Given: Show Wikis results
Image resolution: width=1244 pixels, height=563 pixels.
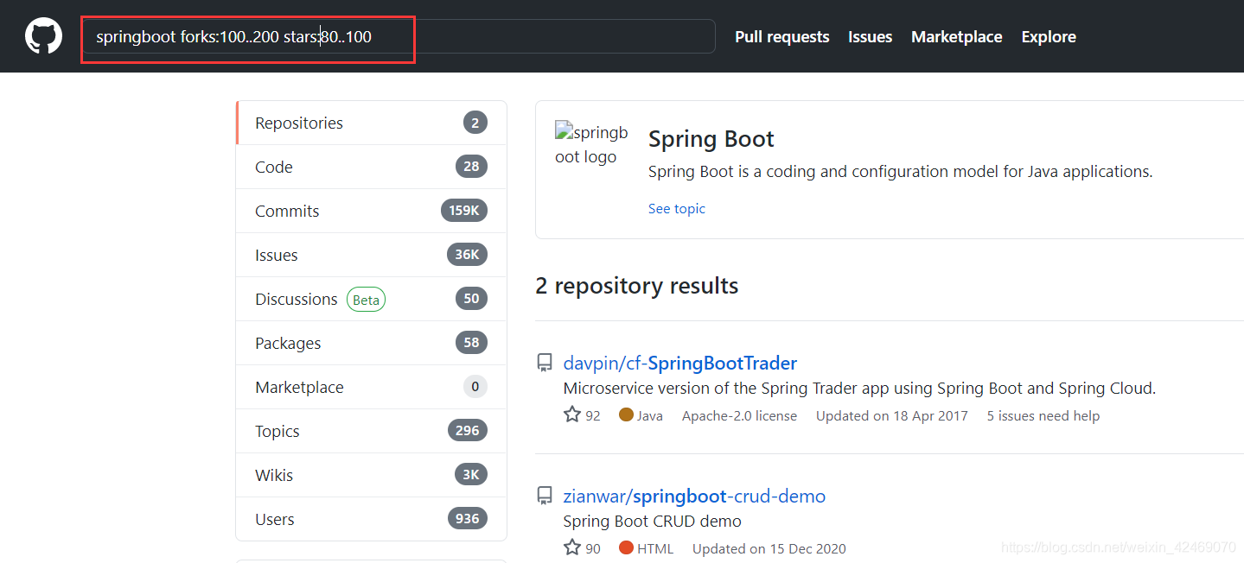Looking at the screenshot, I should 371,475.
